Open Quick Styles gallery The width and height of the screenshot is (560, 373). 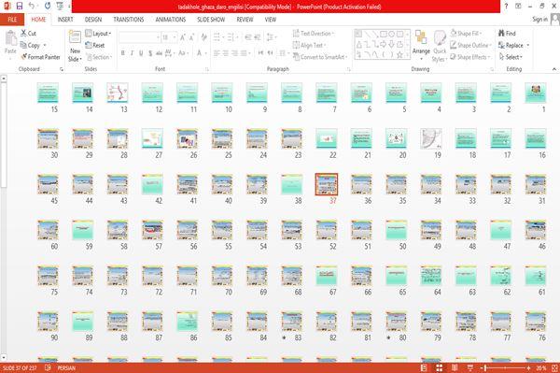440,46
